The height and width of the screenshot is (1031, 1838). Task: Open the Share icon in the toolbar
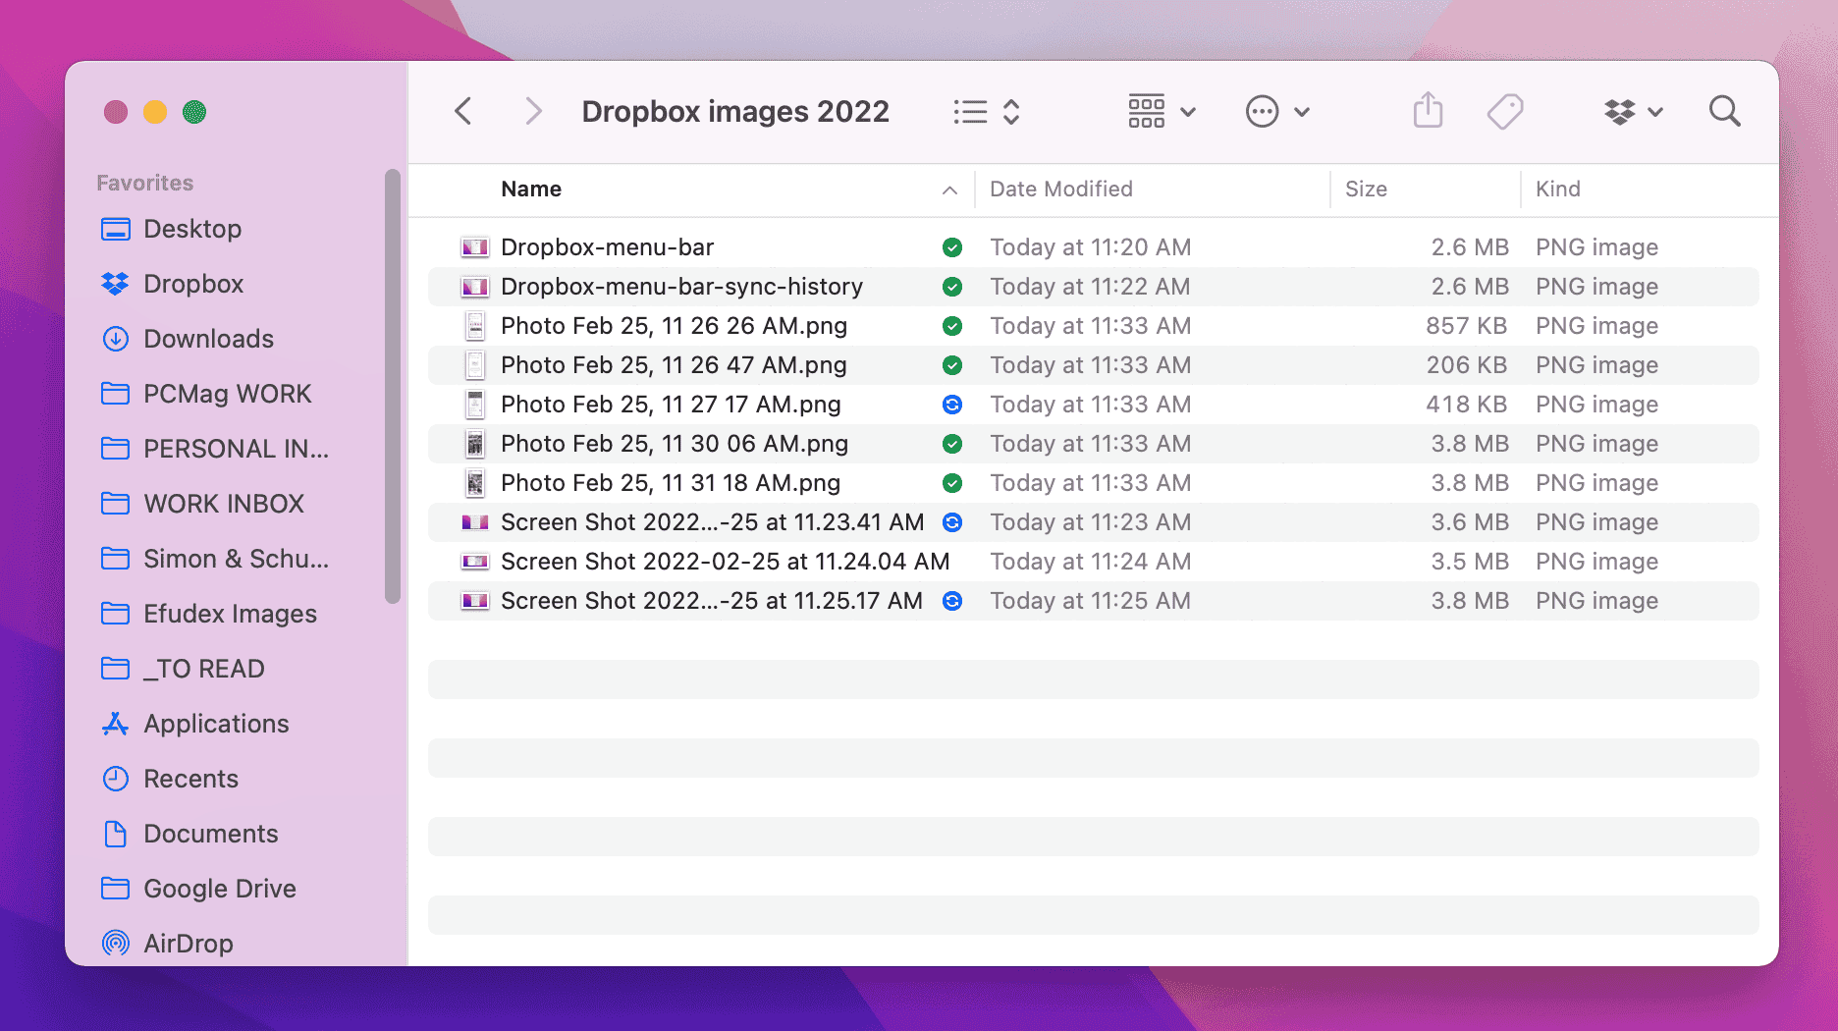(1428, 111)
